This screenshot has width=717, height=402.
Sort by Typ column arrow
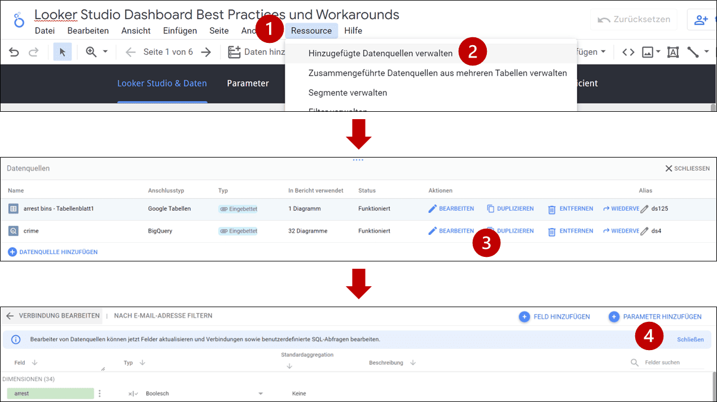click(x=141, y=362)
